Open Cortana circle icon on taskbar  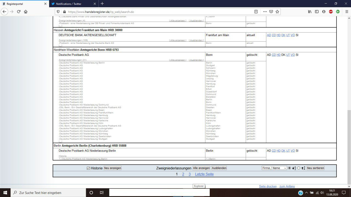[91, 193]
